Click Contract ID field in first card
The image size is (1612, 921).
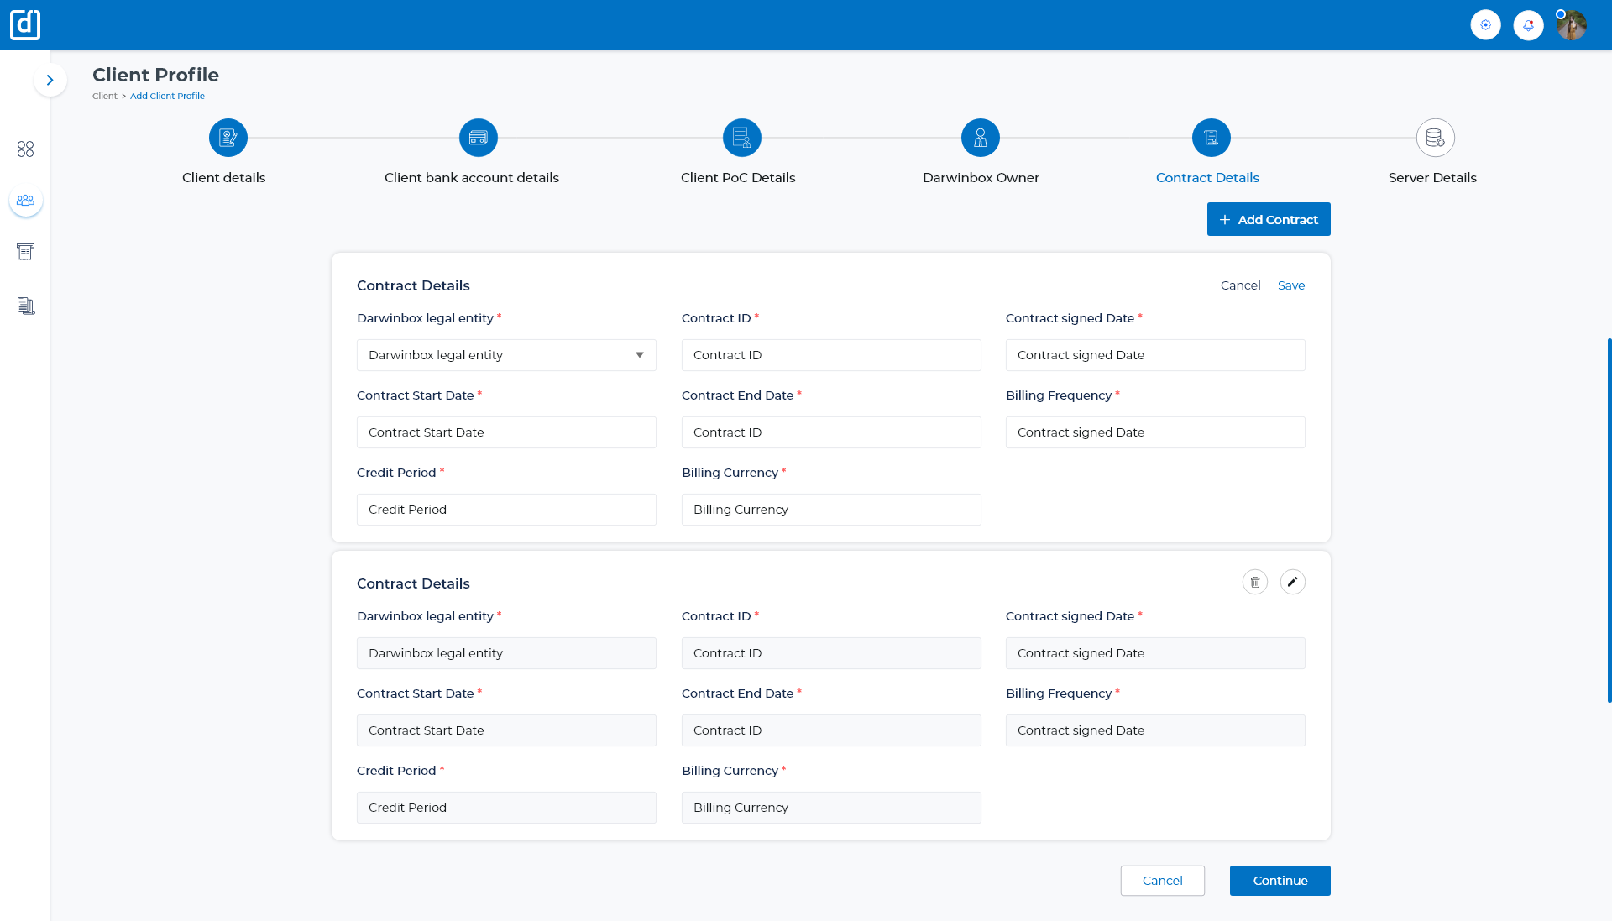[x=831, y=355]
